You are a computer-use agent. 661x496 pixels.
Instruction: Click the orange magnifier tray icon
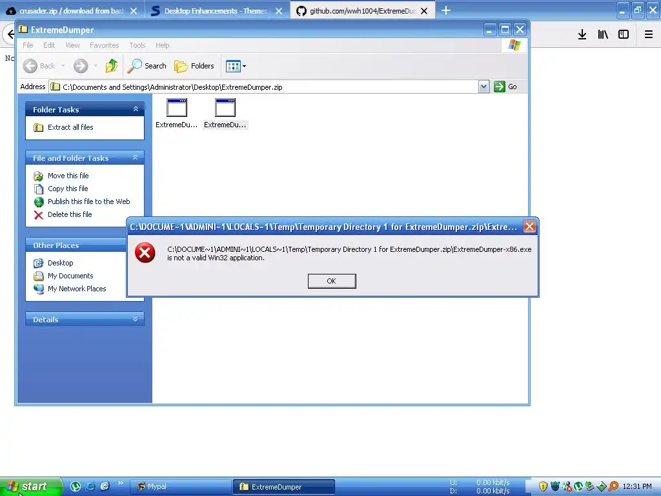[x=613, y=486]
